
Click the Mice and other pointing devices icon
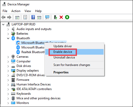click(x=13, y=98)
